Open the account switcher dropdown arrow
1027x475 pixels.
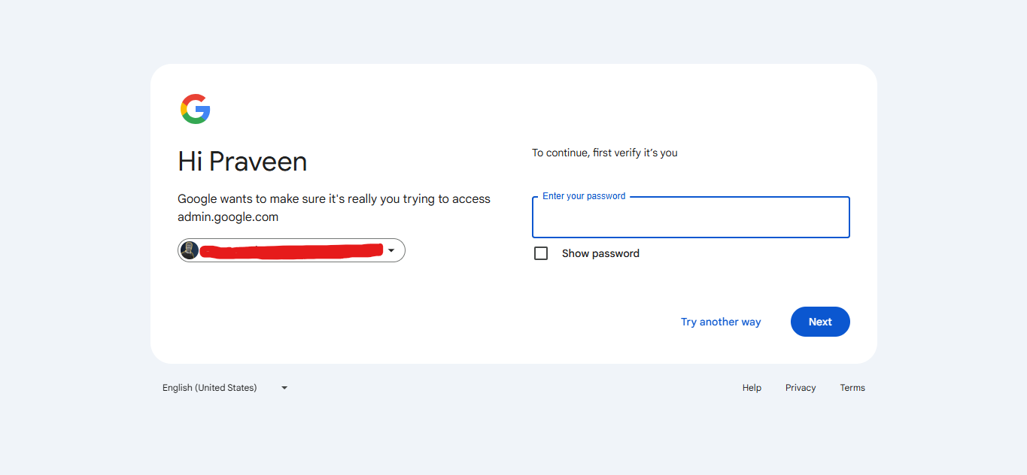pyautogui.click(x=391, y=250)
